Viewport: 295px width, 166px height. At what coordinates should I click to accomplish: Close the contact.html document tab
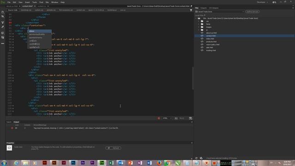point(35,6)
